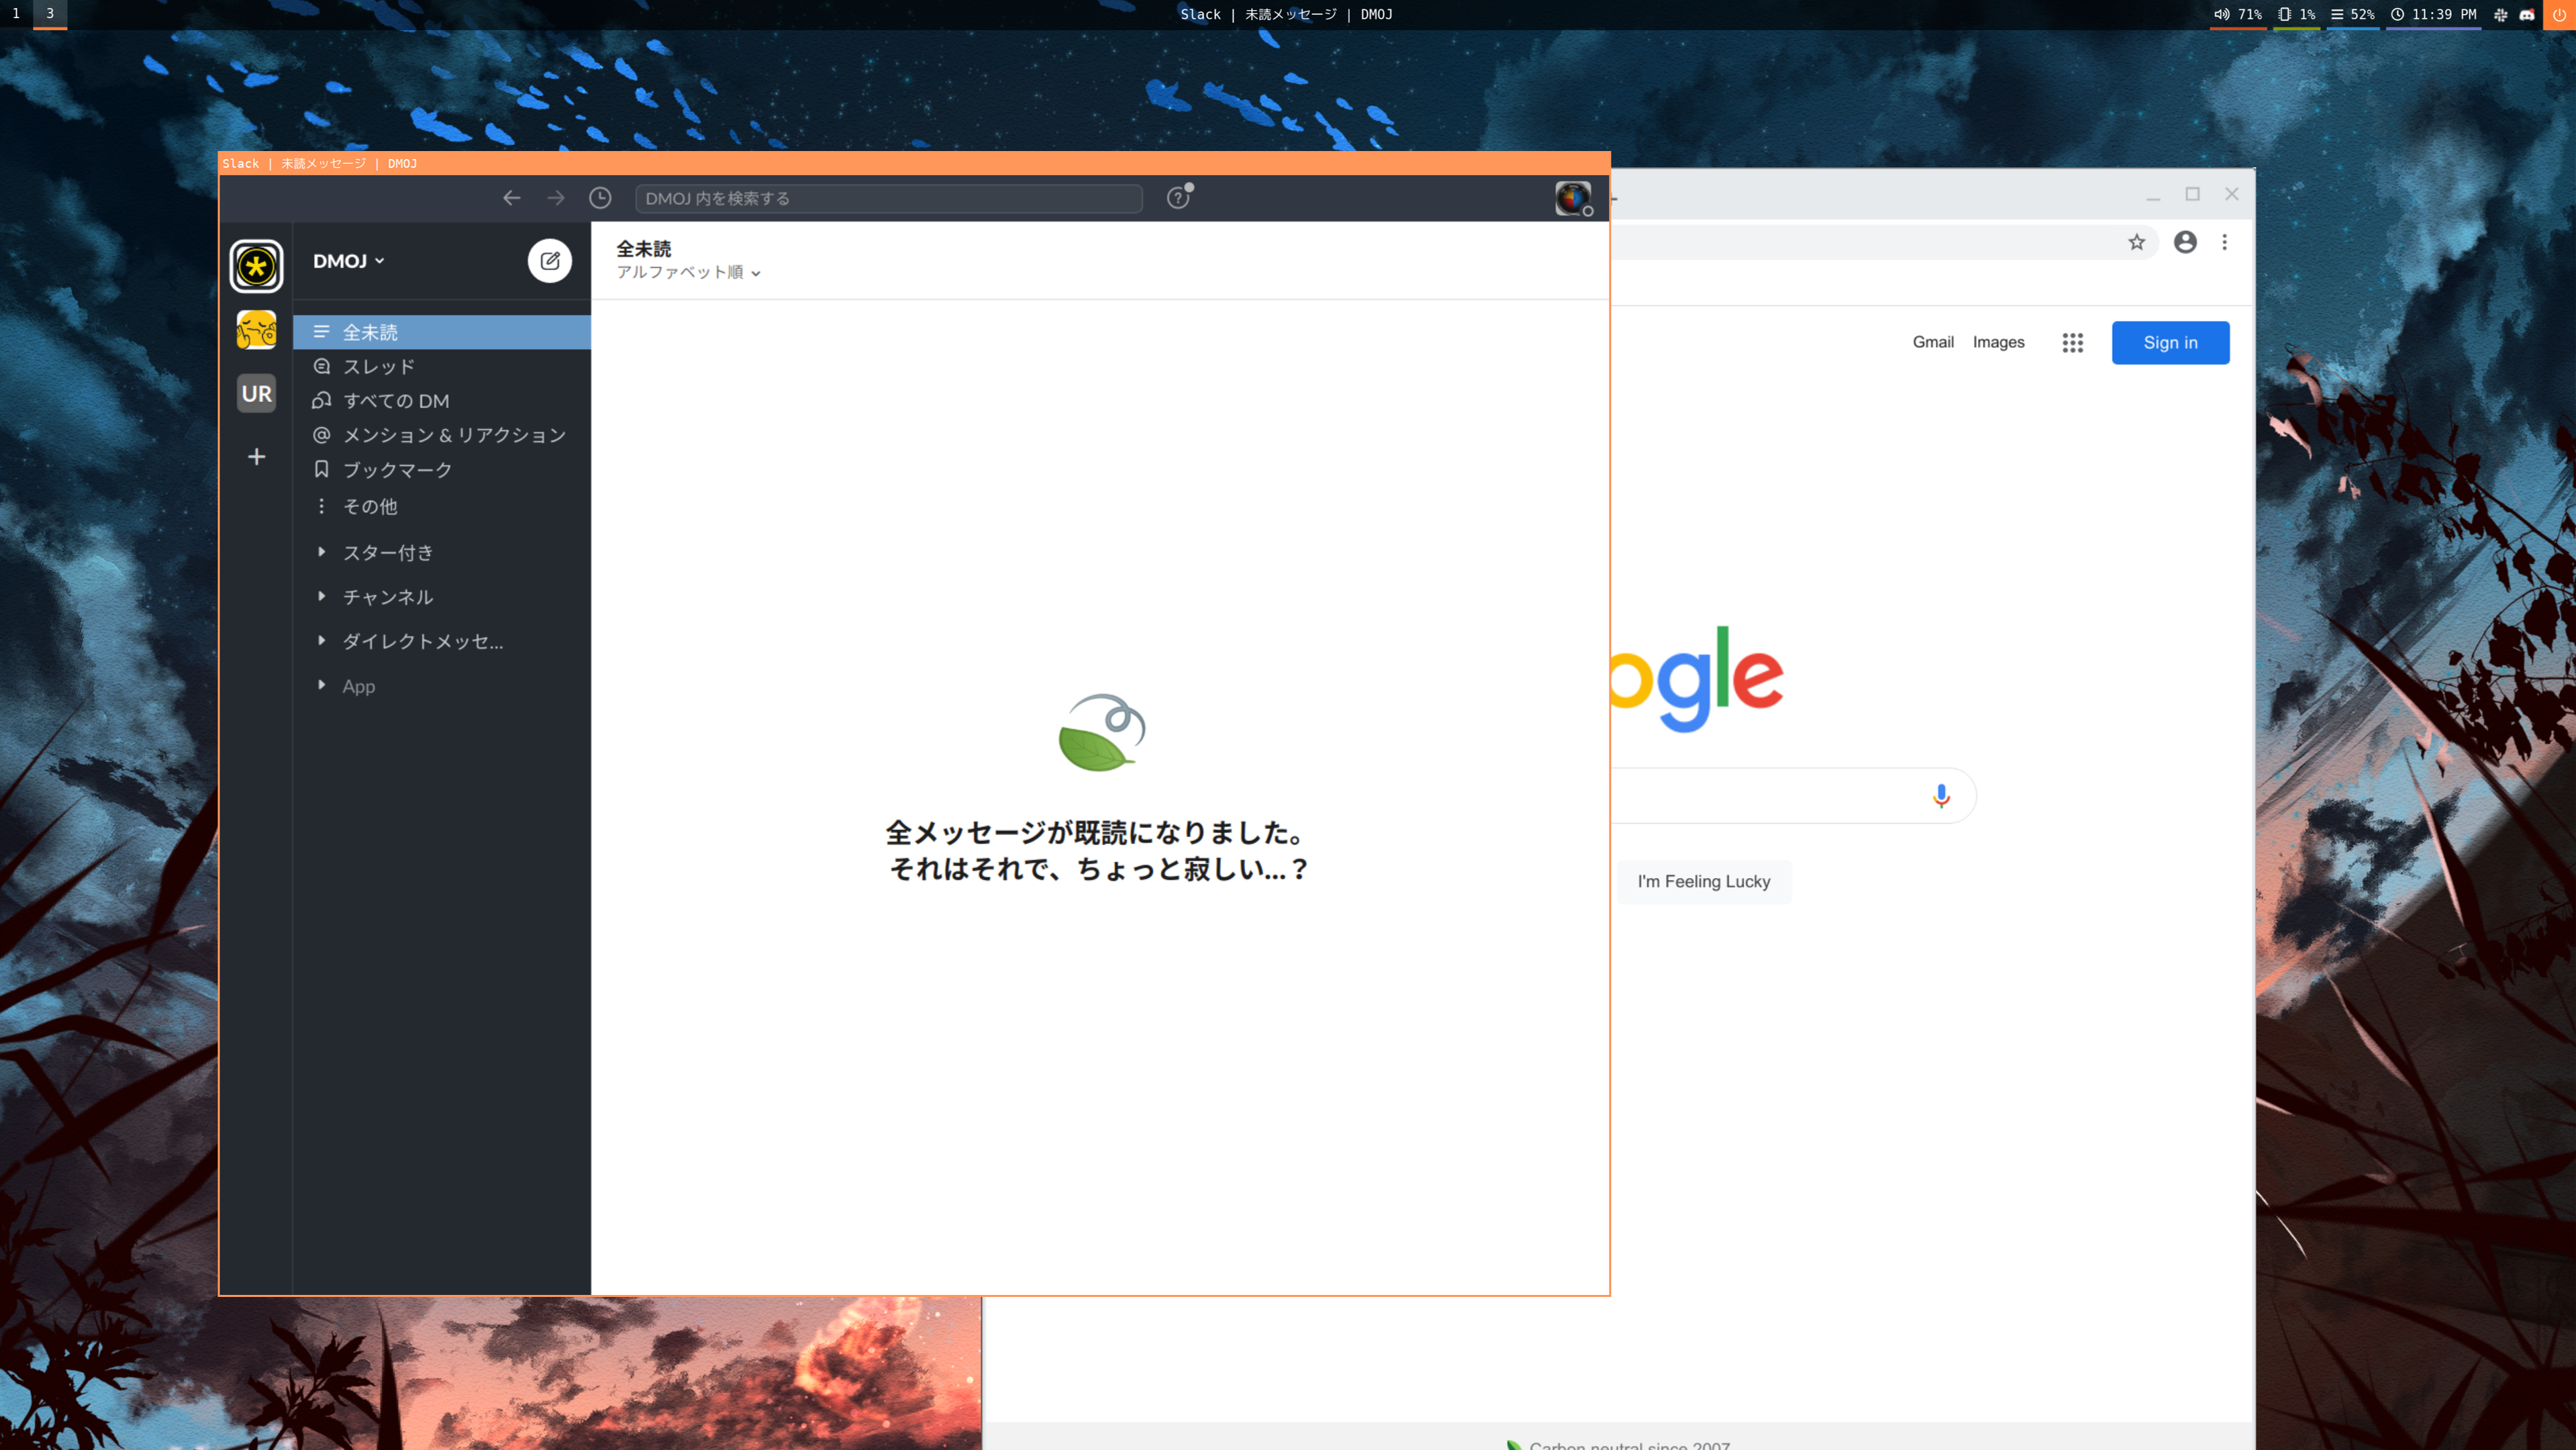Click into 'DMOJ 内を検索する' search field

click(889, 198)
